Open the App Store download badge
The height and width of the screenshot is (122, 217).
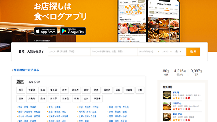(46, 31)
